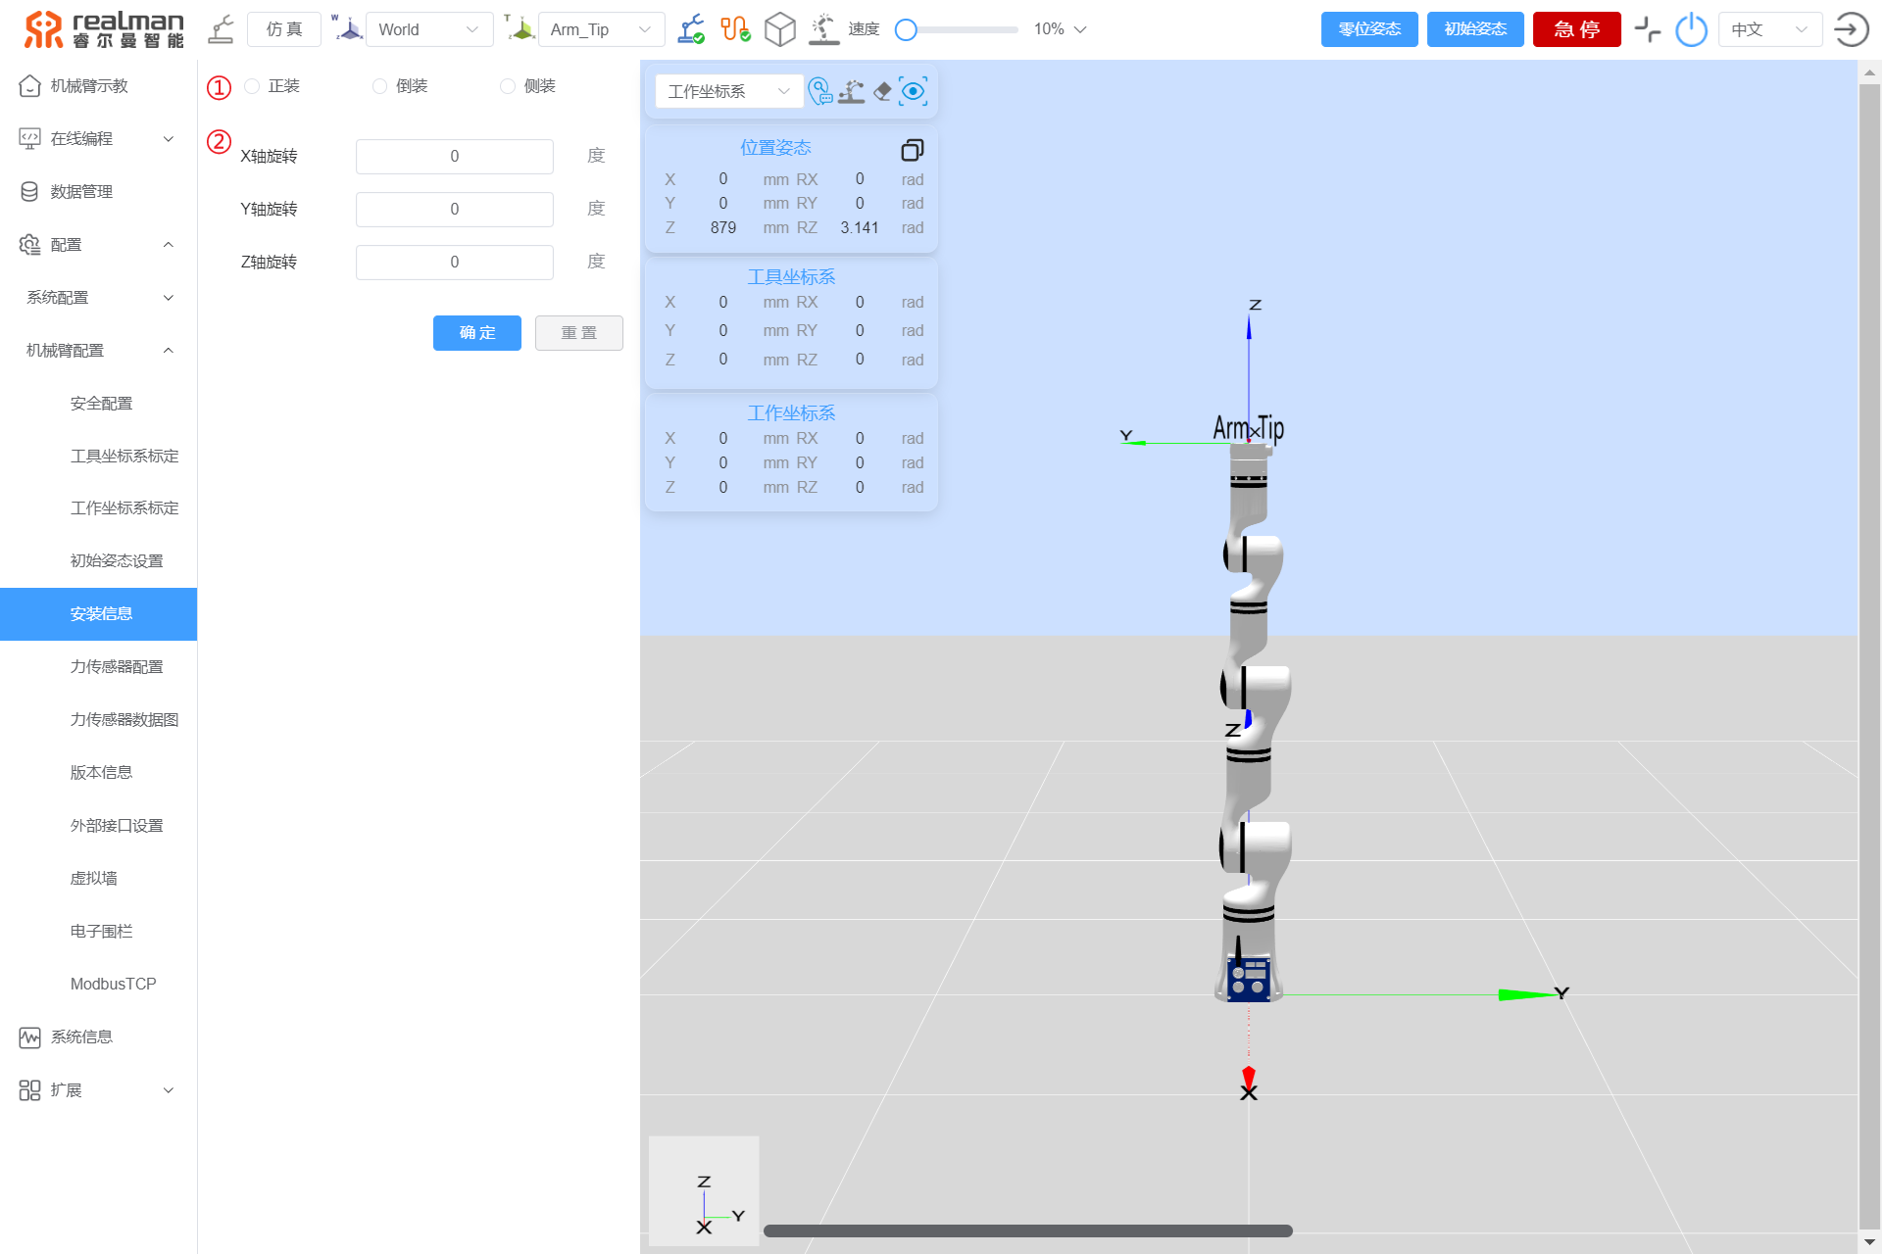Screen dimensions: 1882x1254
Task: Open 电子围栏 page
Action: [x=98, y=932]
